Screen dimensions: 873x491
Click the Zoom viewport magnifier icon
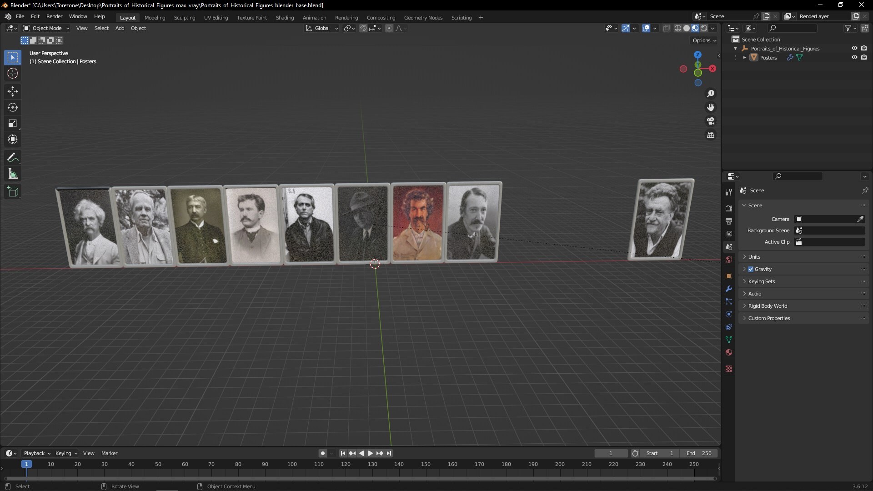click(711, 94)
